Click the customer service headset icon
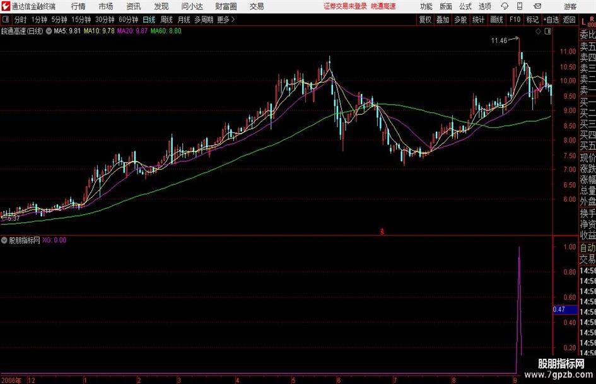596x384 pixels. pyautogui.click(x=505, y=6)
